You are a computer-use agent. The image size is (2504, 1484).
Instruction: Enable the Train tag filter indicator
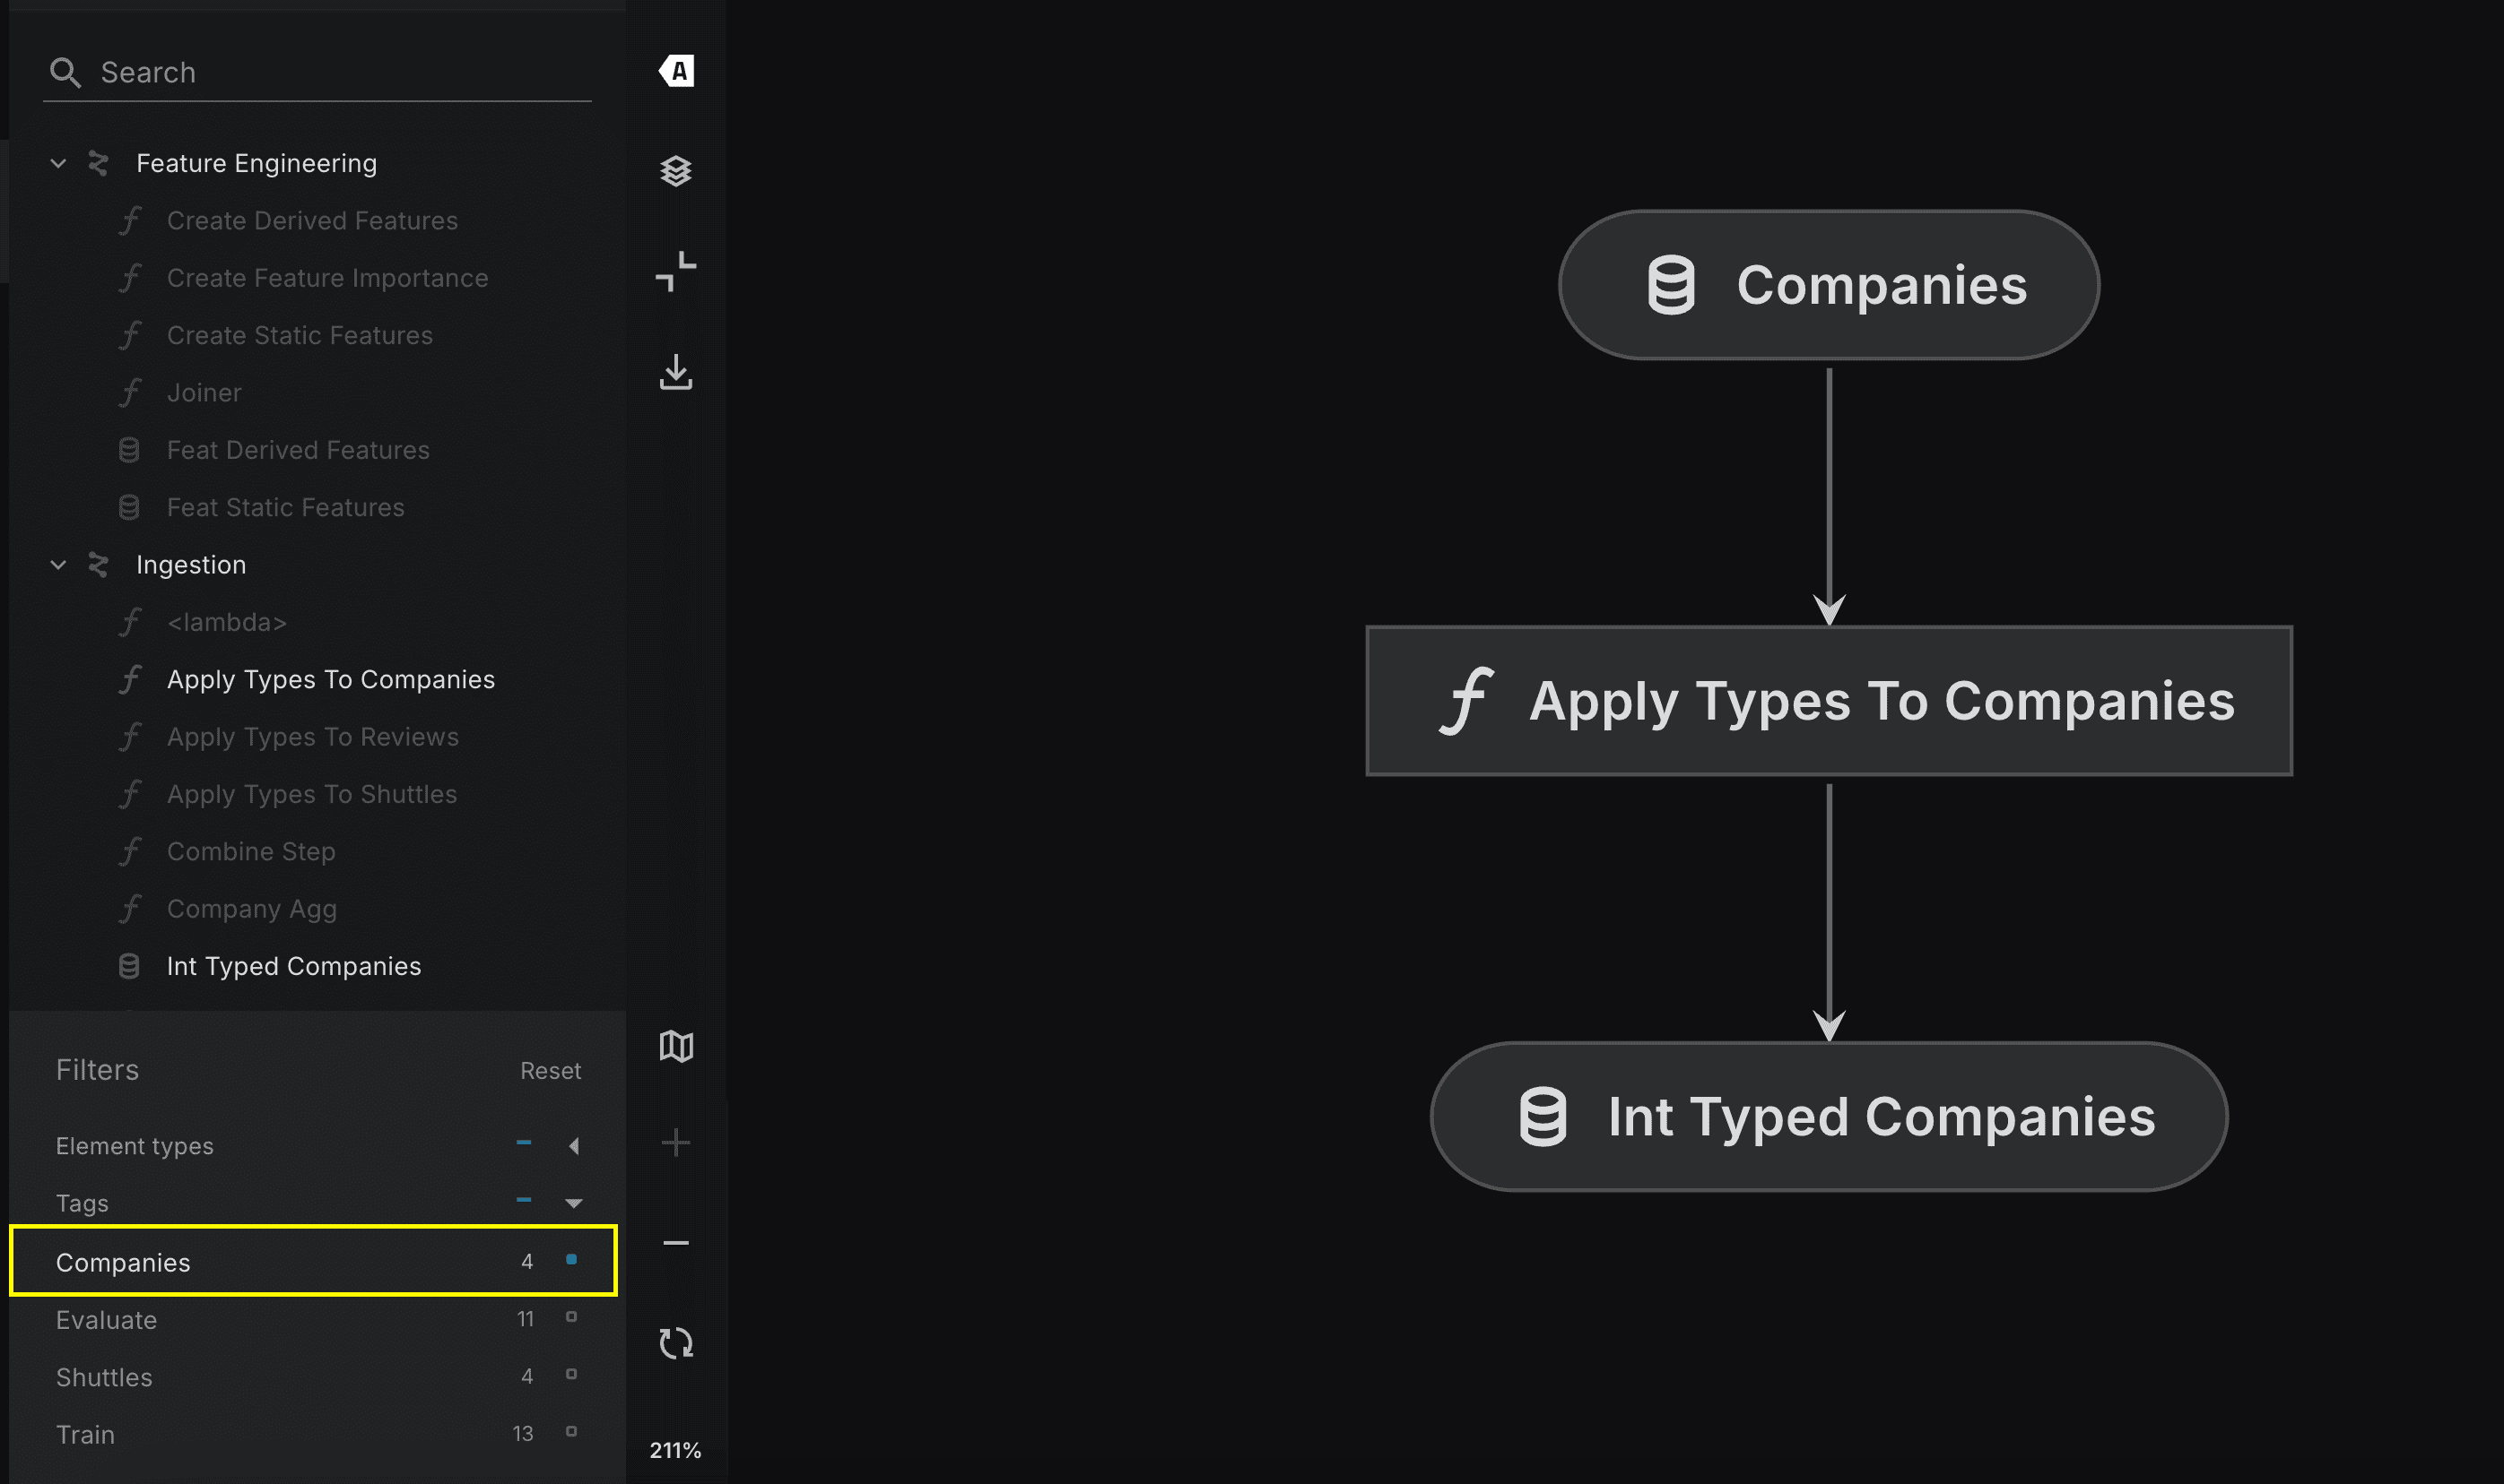pyautogui.click(x=571, y=1432)
